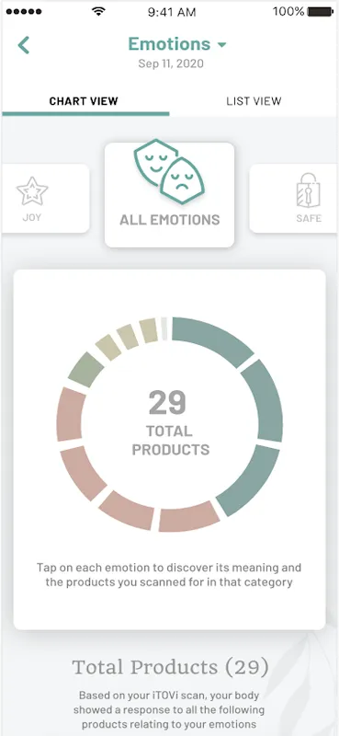The height and width of the screenshot is (736, 339).
Task: Tap the bottom center pink donut segment
Action: pos(188,517)
